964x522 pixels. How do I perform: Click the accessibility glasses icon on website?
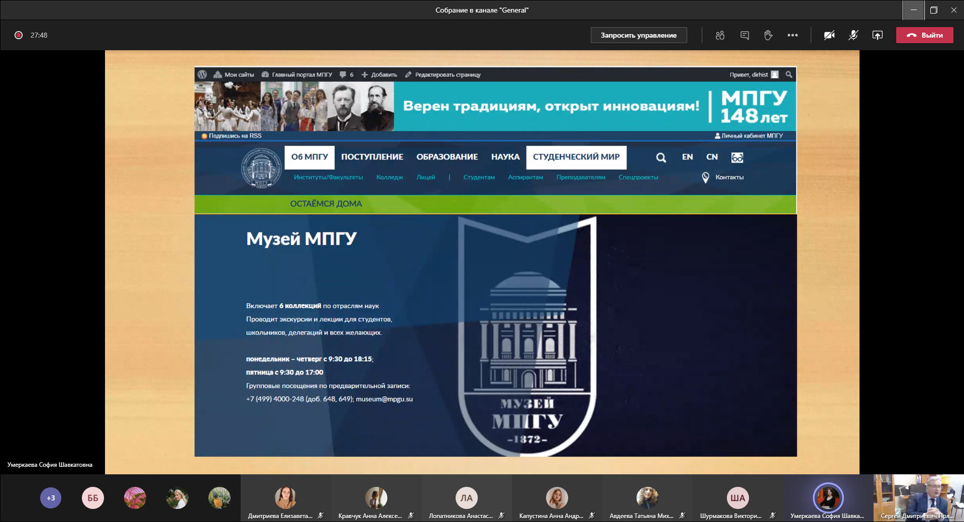[x=737, y=158]
